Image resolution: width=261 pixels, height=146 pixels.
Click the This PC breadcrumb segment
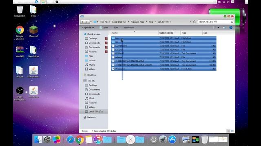coord(104,22)
